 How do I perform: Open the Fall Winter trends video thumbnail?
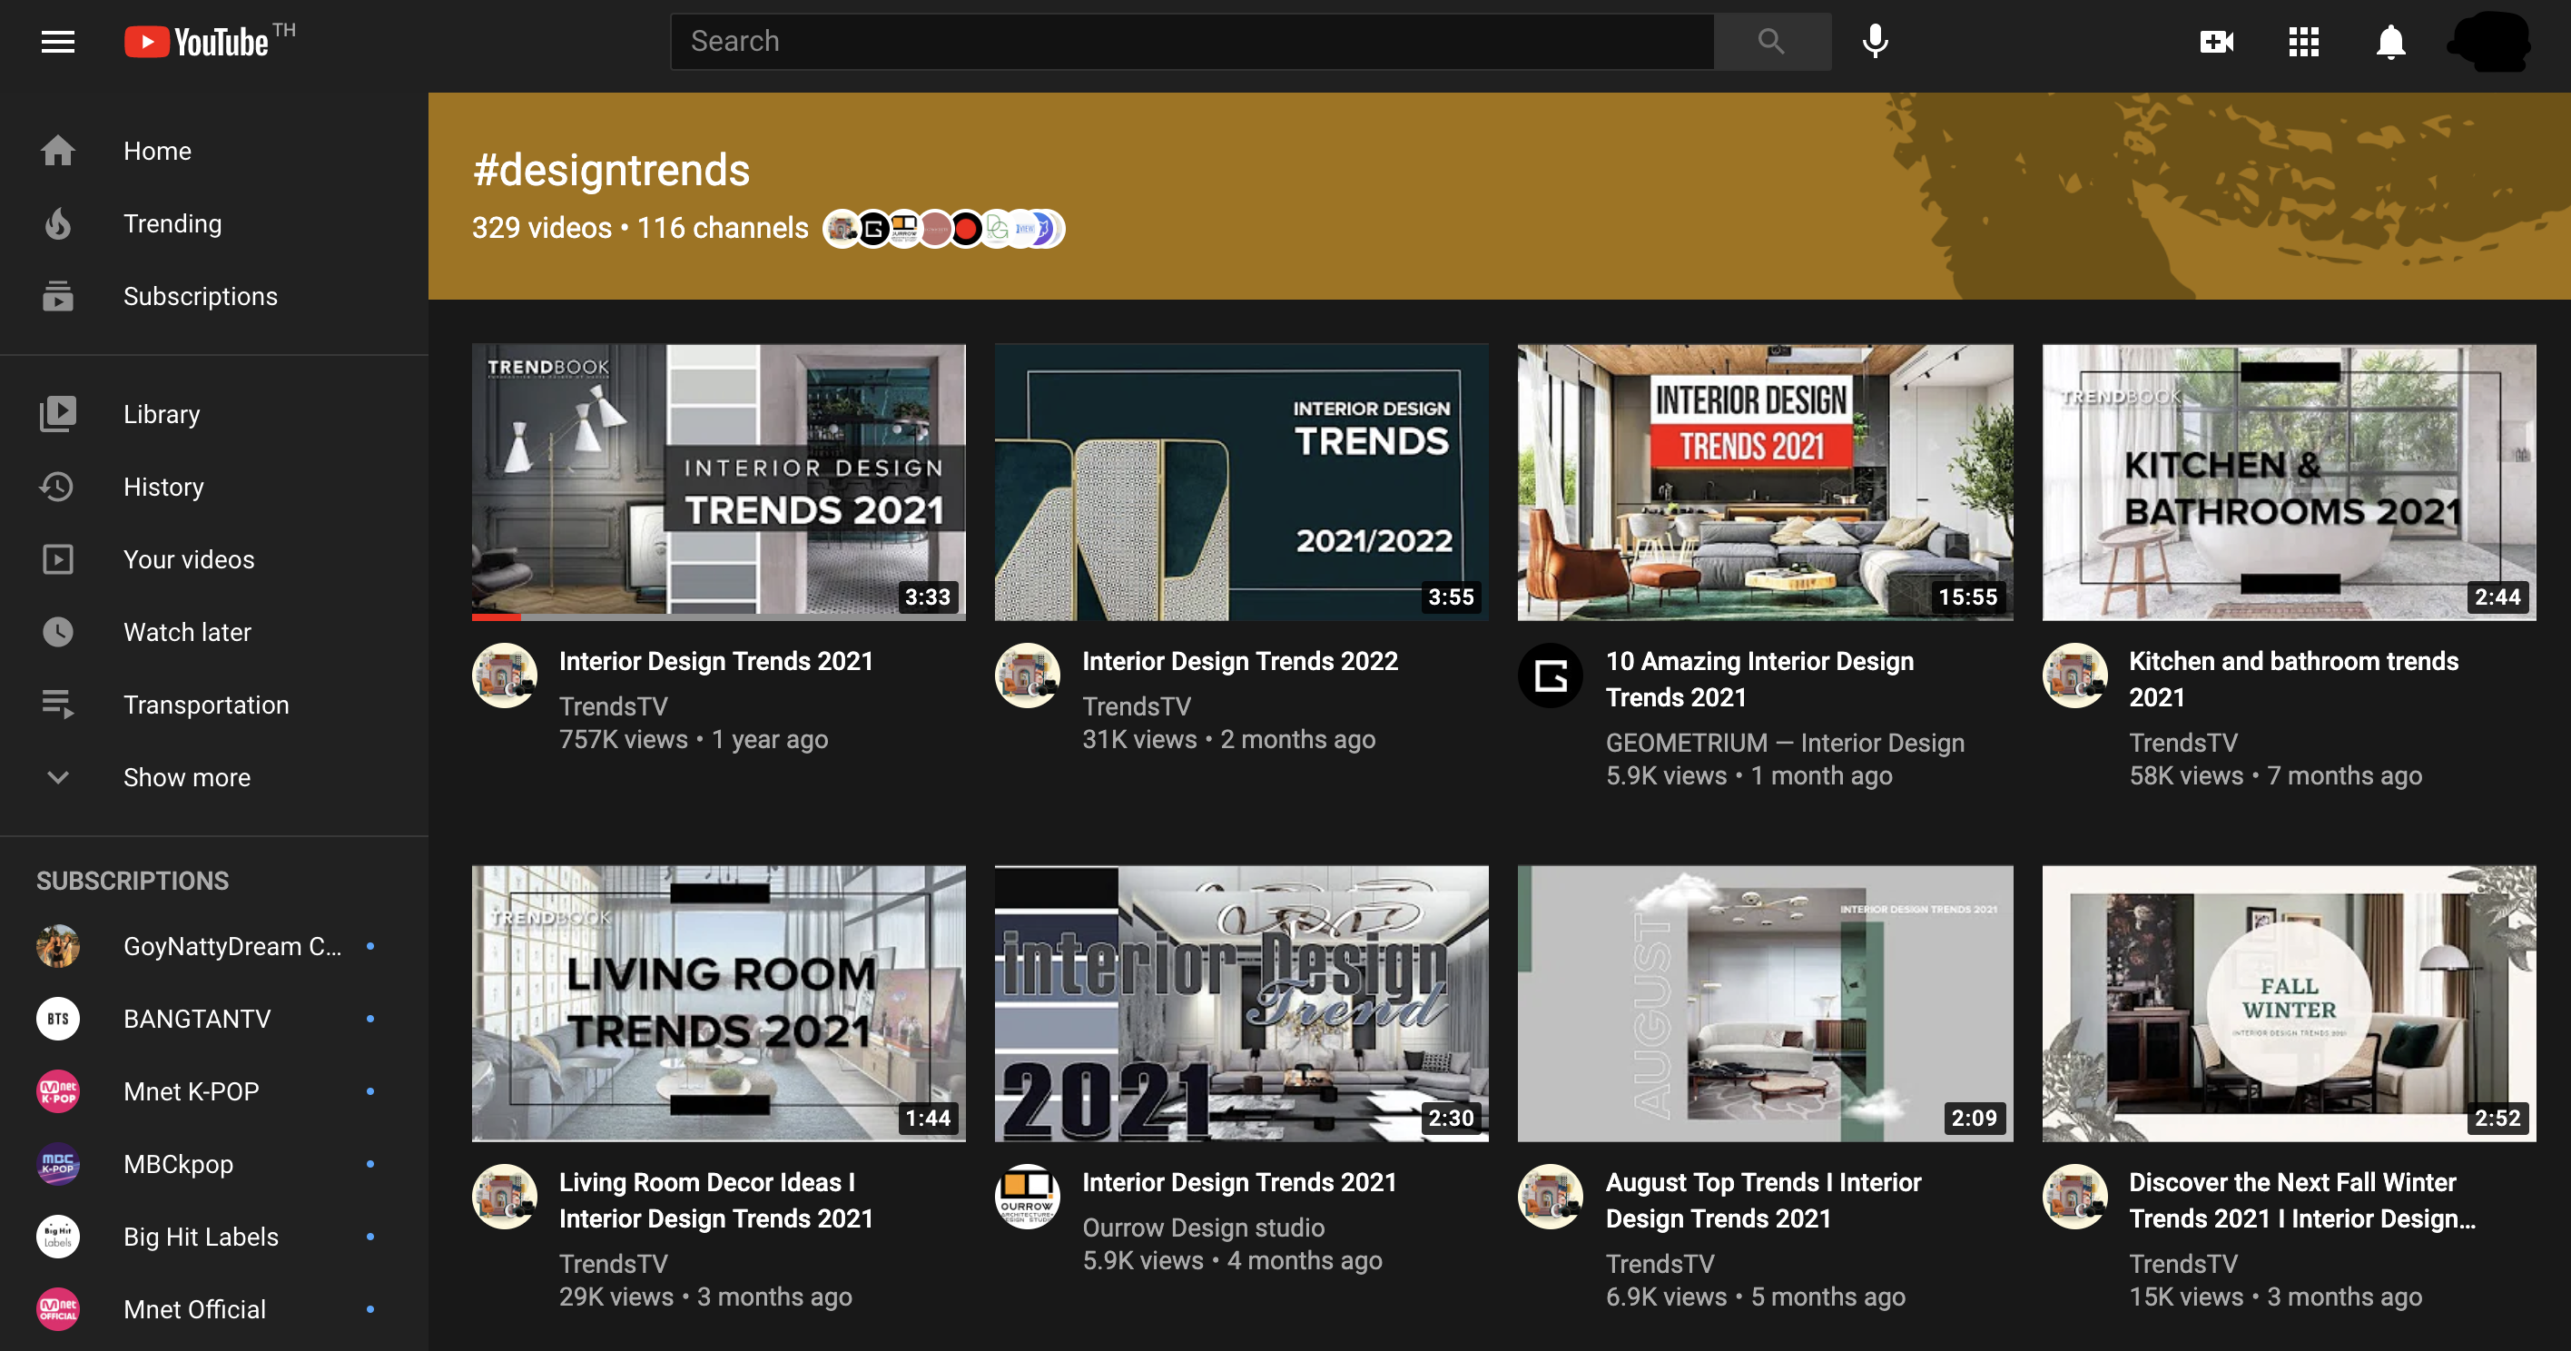click(x=2288, y=1002)
